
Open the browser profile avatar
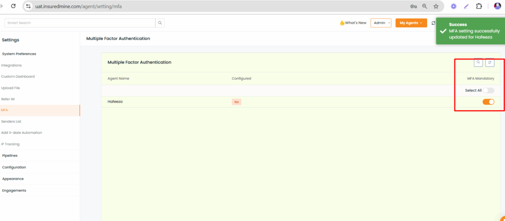click(497, 6)
